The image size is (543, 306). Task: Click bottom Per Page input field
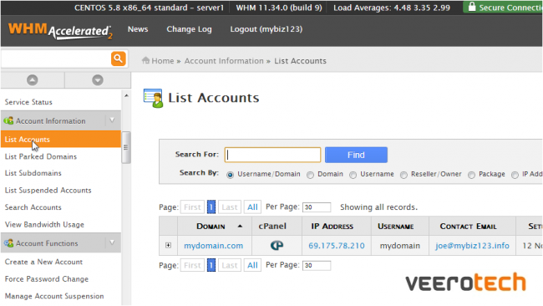point(317,266)
